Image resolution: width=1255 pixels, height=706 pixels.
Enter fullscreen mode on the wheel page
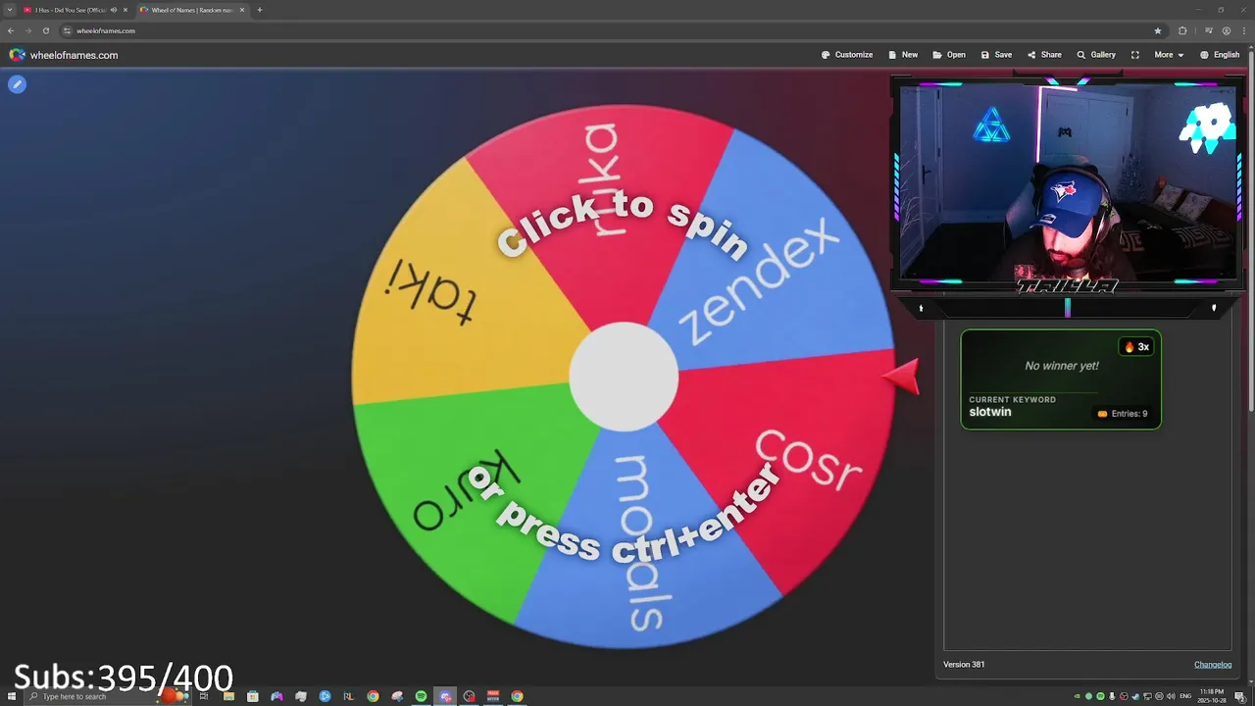tap(1135, 55)
